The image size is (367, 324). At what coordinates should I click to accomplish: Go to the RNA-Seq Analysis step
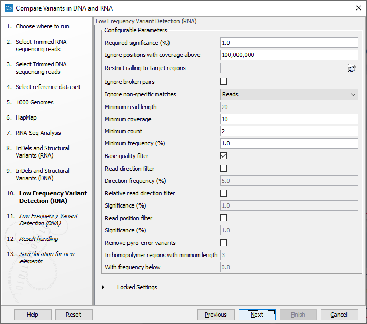38,133
